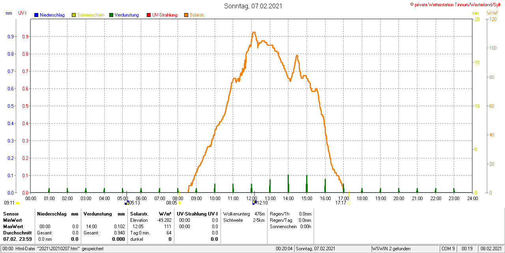Click the 24:00 time axis label

point(472,198)
